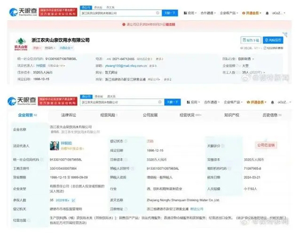Open the 被注销 link in the red notice
Viewport: 301px width, 236px height.
(170, 25)
